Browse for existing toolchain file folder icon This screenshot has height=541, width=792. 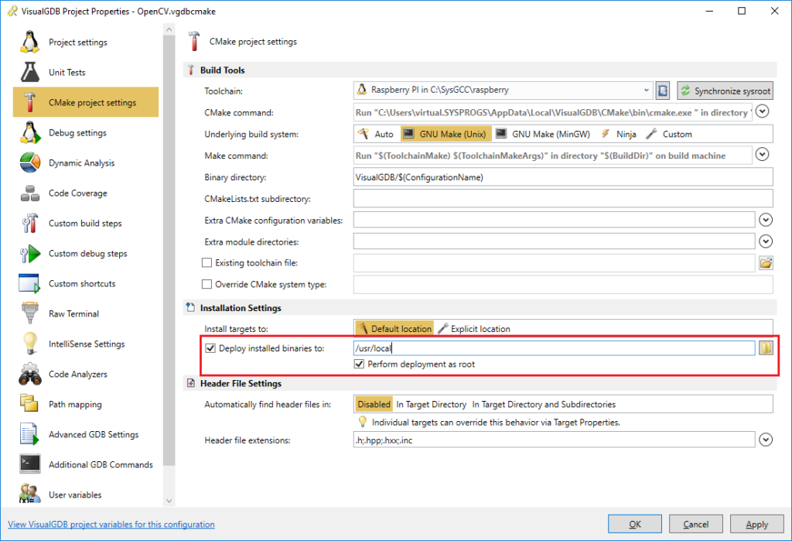pyautogui.click(x=766, y=263)
